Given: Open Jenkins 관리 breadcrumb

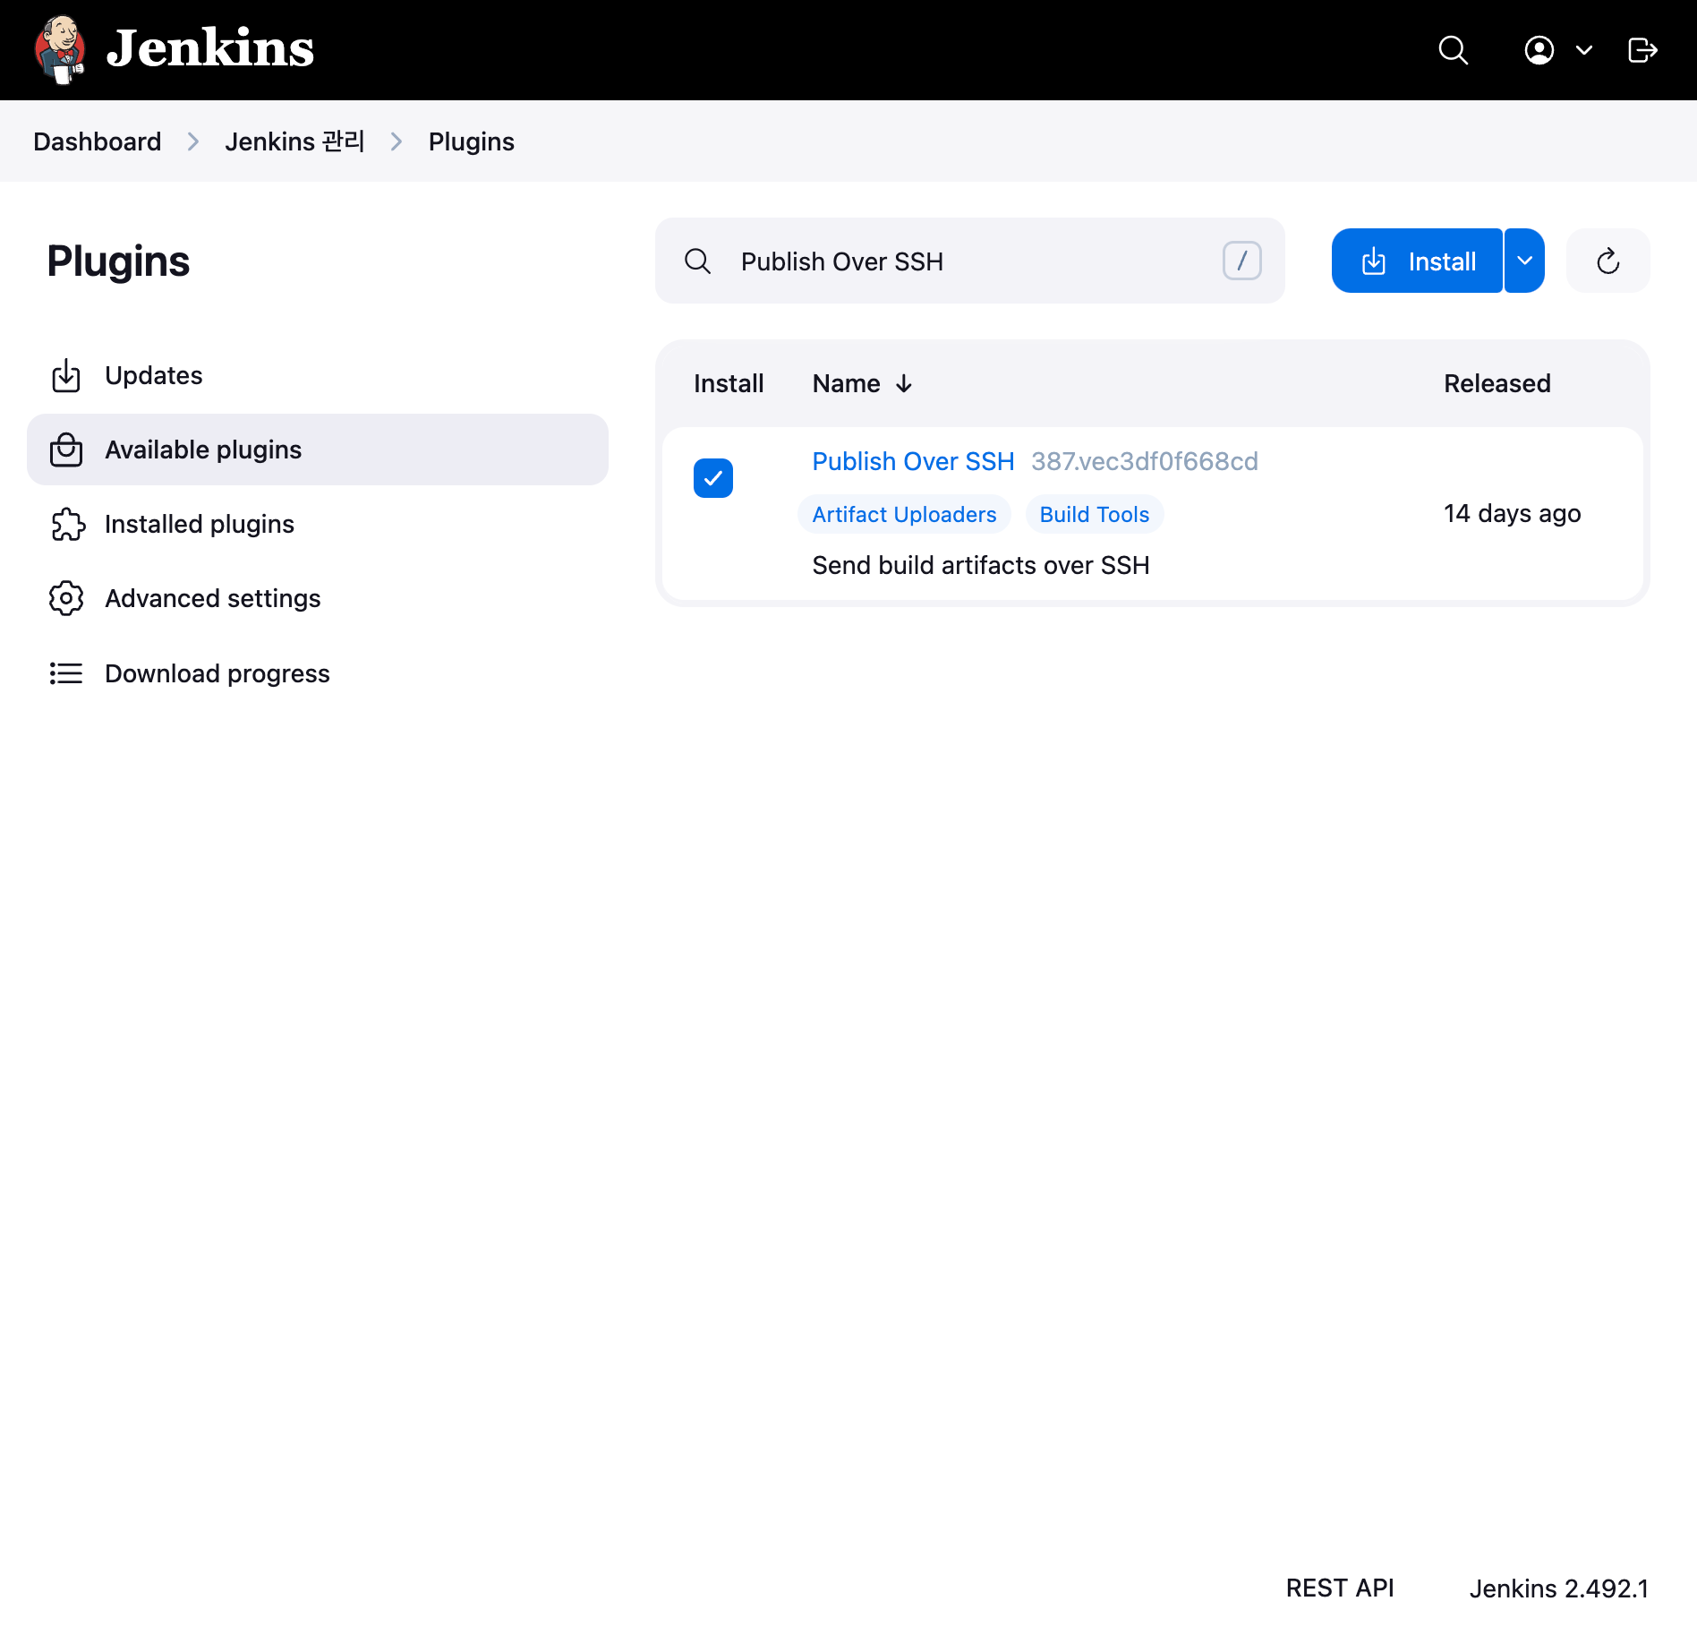Looking at the screenshot, I should click(x=294, y=141).
